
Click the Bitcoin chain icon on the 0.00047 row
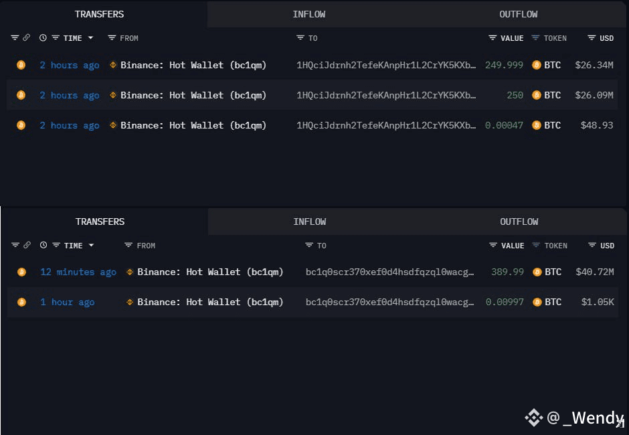point(21,125)
